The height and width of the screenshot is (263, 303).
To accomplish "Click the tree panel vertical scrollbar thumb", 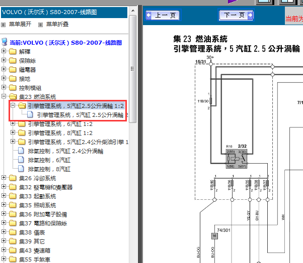I will click(x=132, y=69).
